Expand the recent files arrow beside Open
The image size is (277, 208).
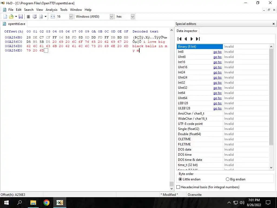click(16, 17)
